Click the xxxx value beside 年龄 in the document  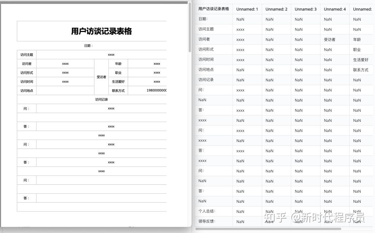click(x=157, y=64)
